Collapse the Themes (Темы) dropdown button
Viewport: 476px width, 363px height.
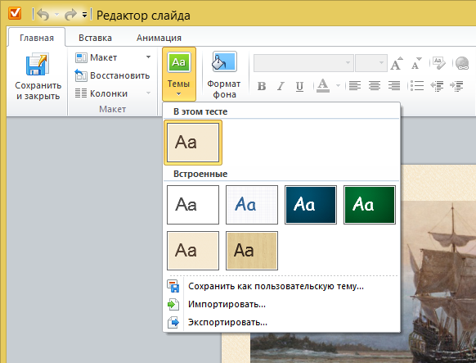pyautogui.click(x=179, y=74)
